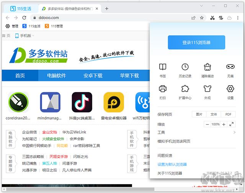Open the 115生活 bookmark bar item
The image size is (245, 193).
(31, 26)
